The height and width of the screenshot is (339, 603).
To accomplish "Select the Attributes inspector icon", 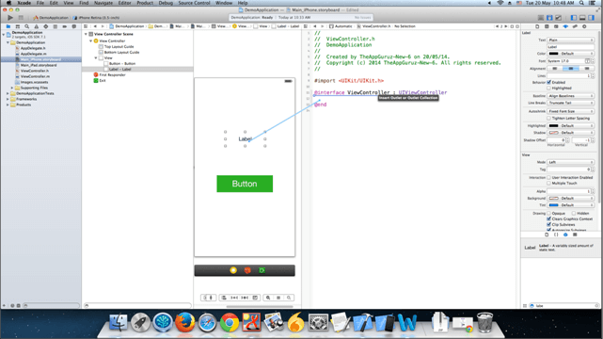I will pyautogui.click(x=565, y=26).
